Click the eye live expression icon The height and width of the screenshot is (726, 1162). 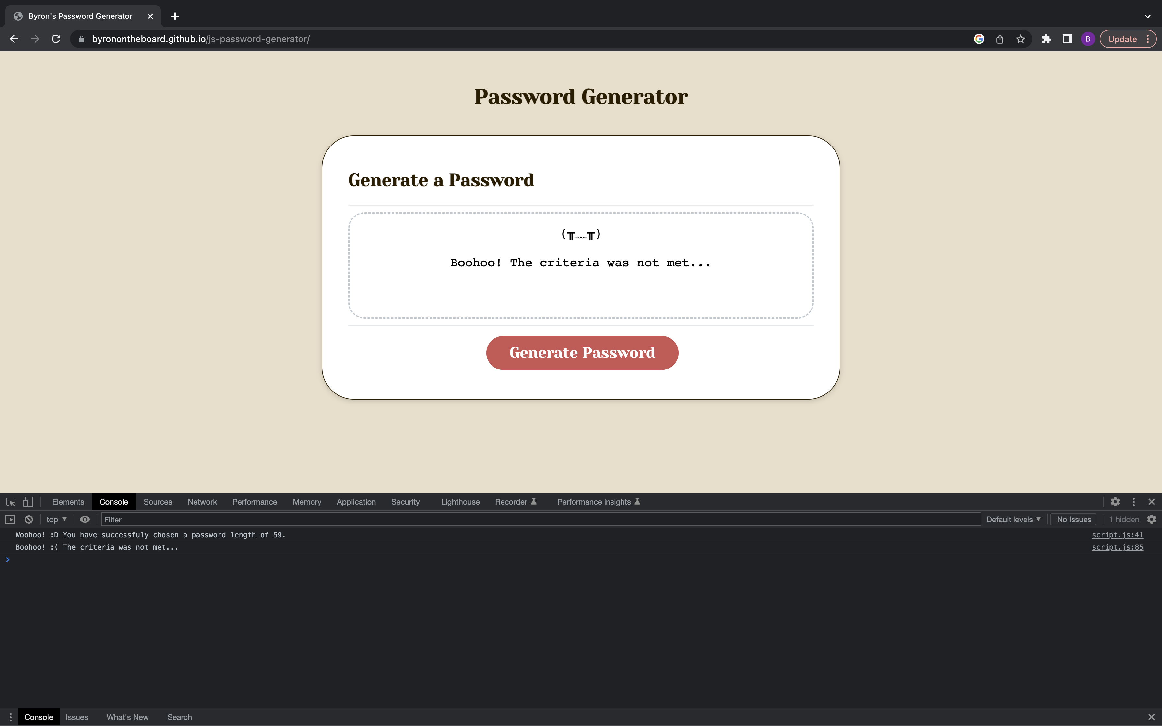pos(85,519)
